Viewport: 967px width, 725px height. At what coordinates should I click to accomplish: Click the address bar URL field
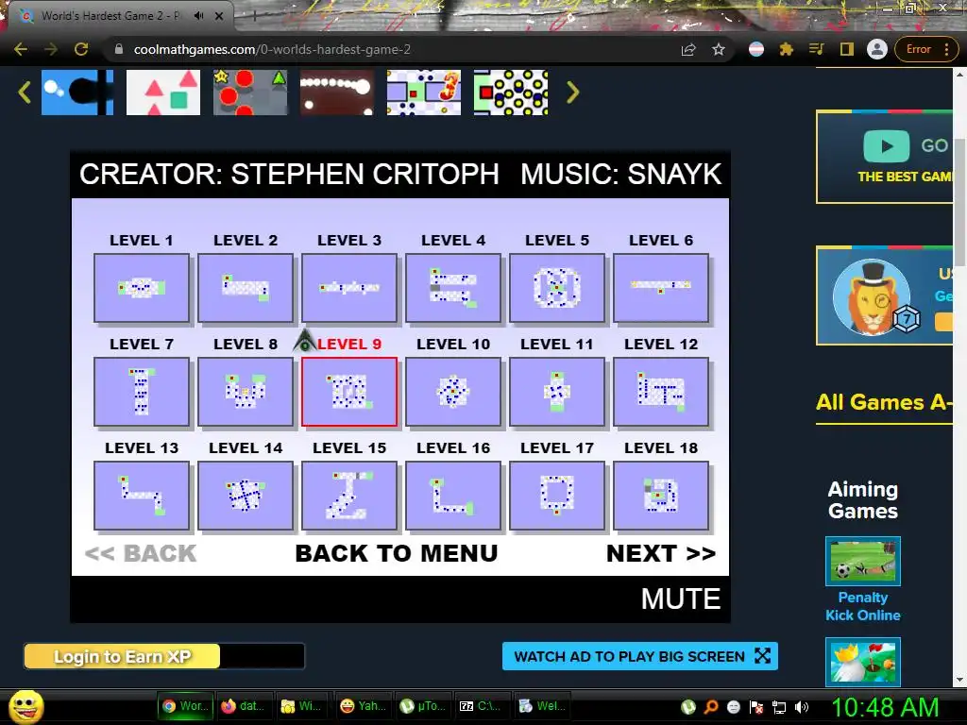coord(395,49)
